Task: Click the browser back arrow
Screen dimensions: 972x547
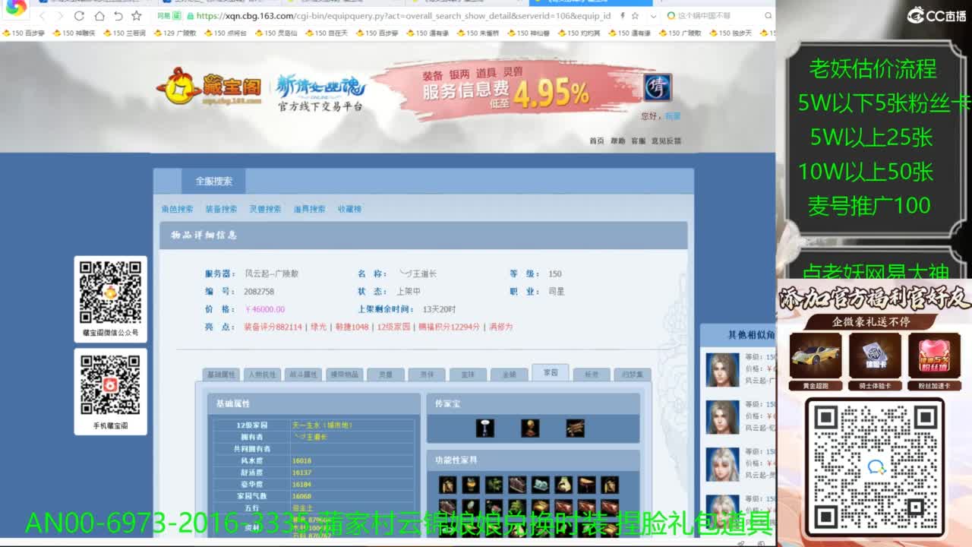Action: tap(43, 17)
